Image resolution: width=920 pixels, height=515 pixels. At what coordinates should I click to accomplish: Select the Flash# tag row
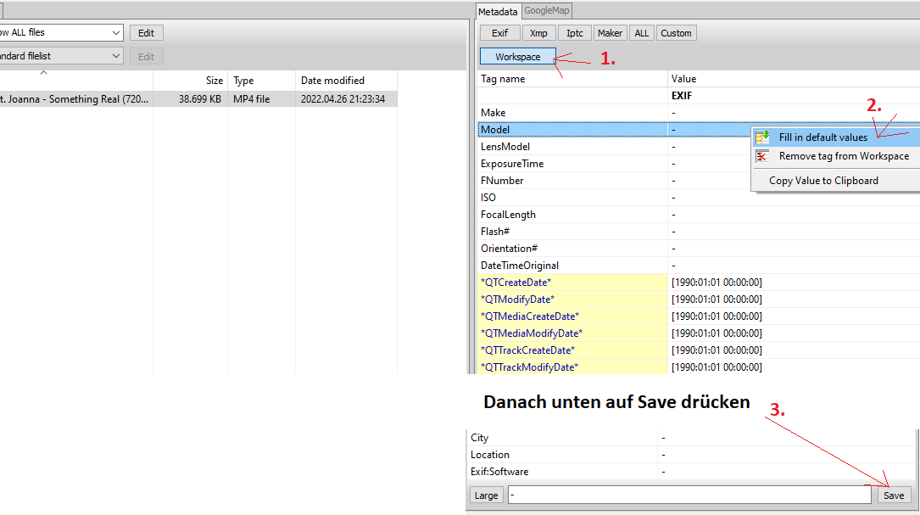[x=698, y=232]
